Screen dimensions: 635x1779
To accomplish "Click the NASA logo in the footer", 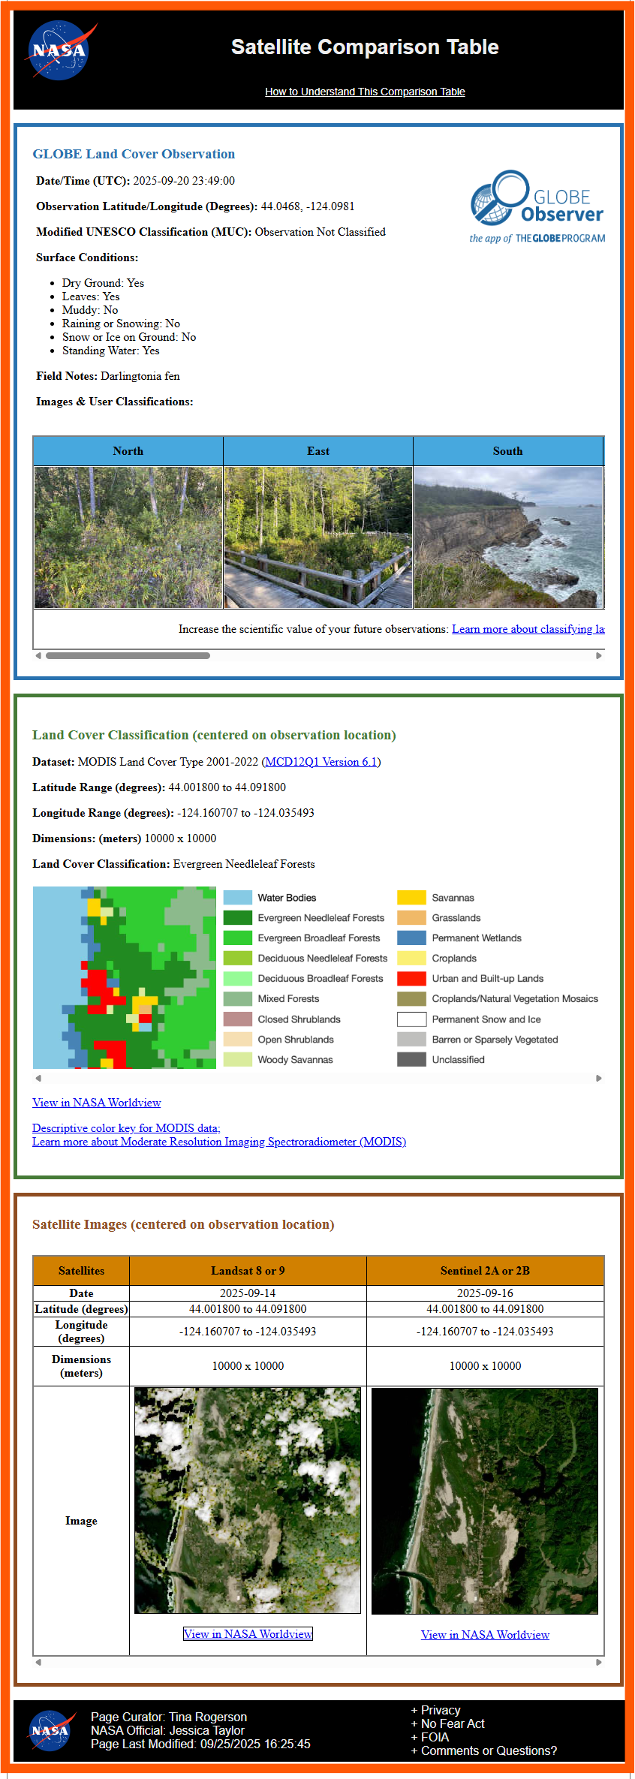I will pos(51,1730).
